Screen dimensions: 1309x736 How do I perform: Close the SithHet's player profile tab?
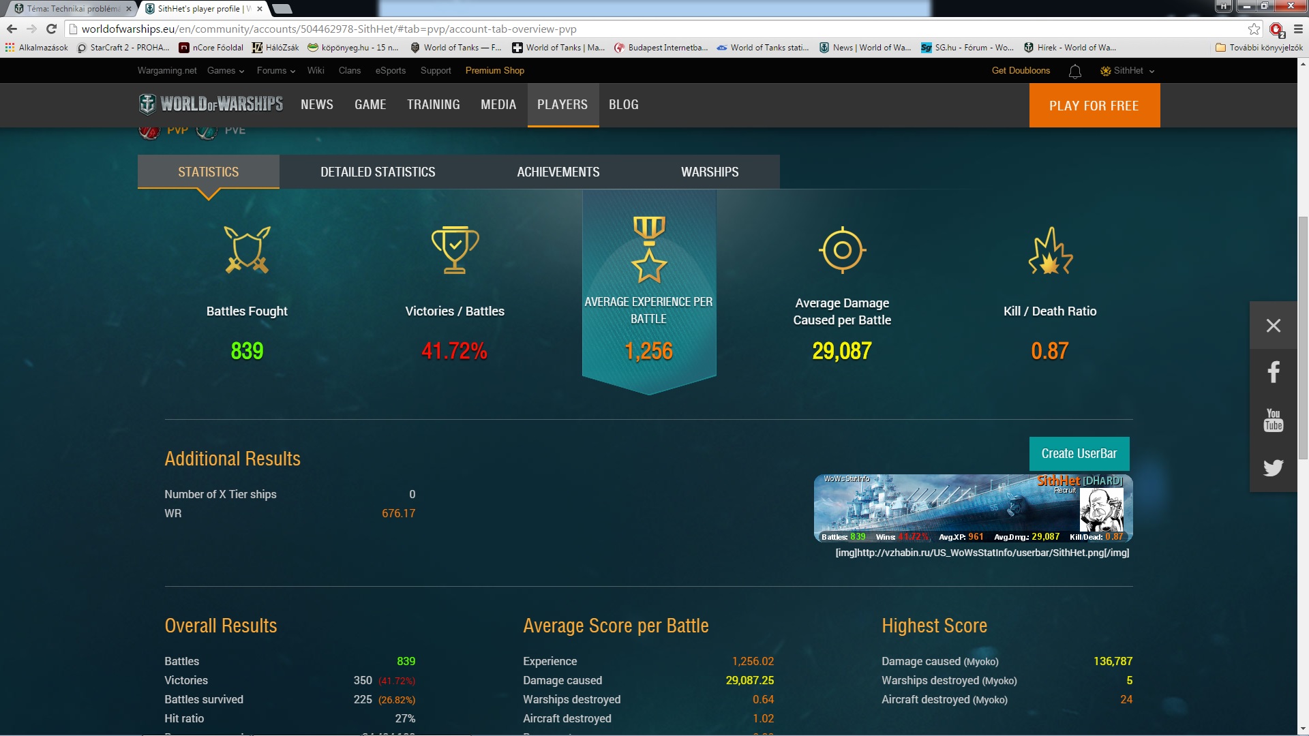point(260,9)
